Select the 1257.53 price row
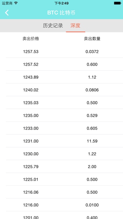123x219 pixels. click(x=61, y=51)
